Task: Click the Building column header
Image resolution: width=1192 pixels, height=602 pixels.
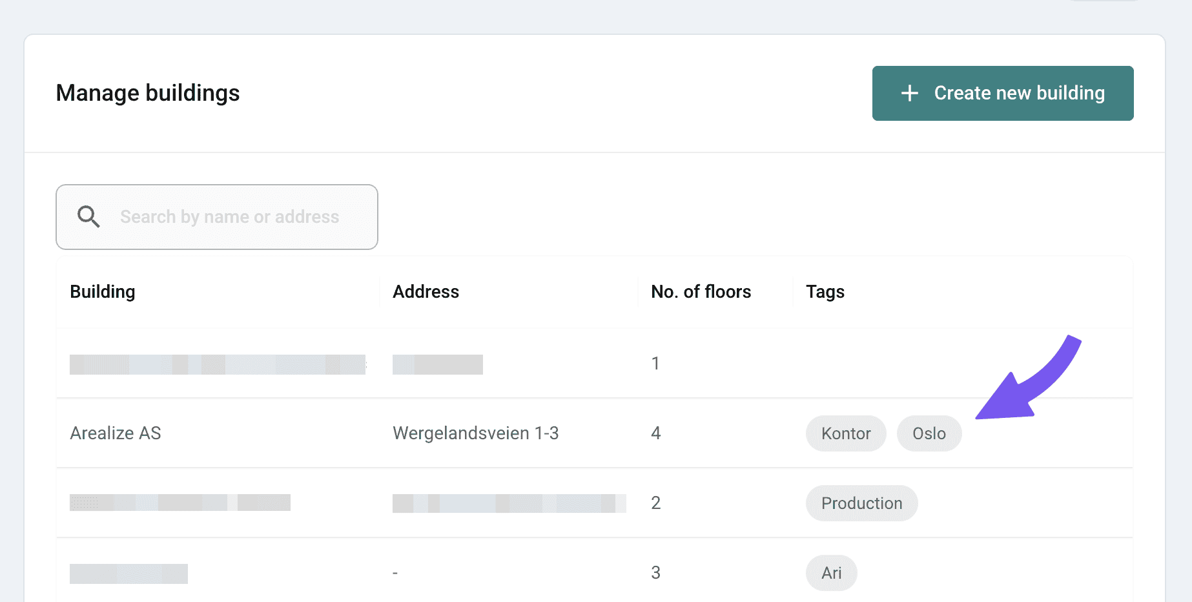Action: click(x=103, y=292)
